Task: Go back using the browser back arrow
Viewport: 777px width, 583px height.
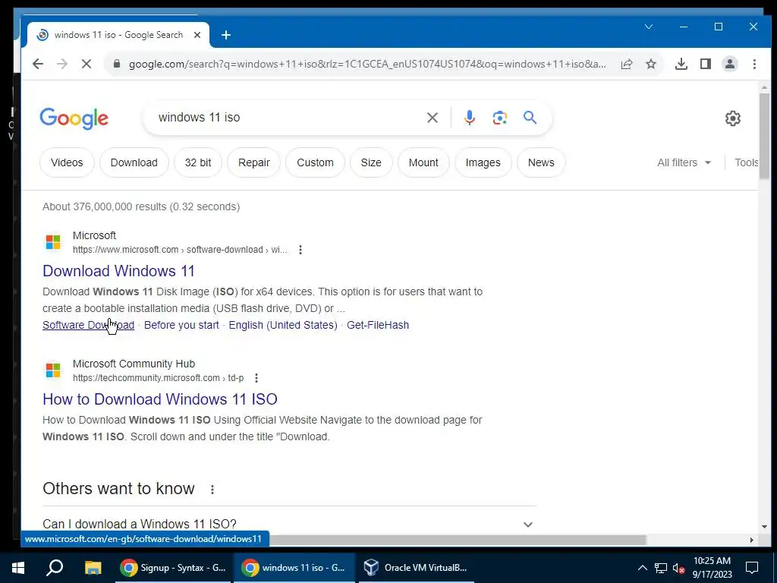Action: point(38,64)
